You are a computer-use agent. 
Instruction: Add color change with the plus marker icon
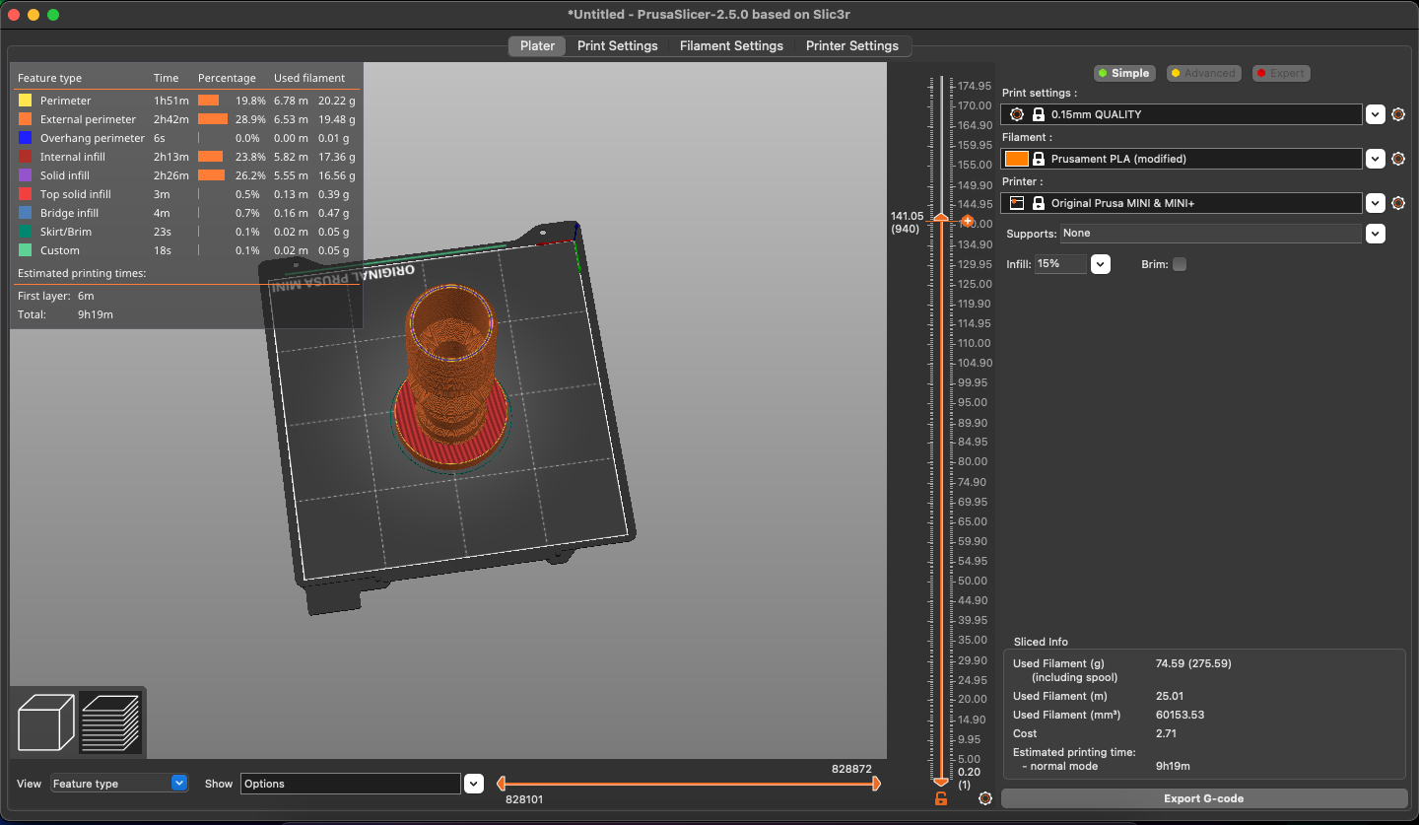[968, 221]
